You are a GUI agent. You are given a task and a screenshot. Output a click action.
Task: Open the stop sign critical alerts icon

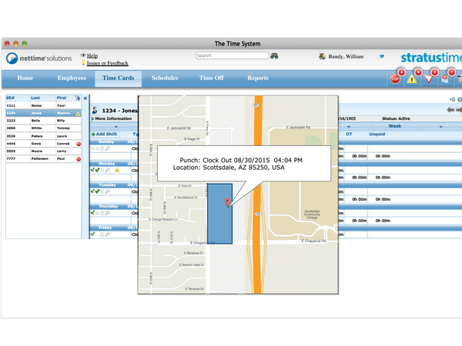[x=395, y=79]
